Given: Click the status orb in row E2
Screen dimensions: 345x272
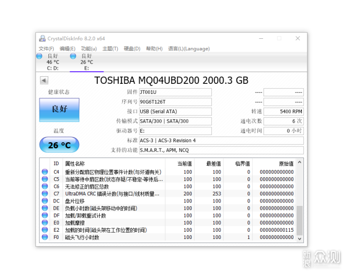Looking at the screenshot, I should click(x=45, y=230).
